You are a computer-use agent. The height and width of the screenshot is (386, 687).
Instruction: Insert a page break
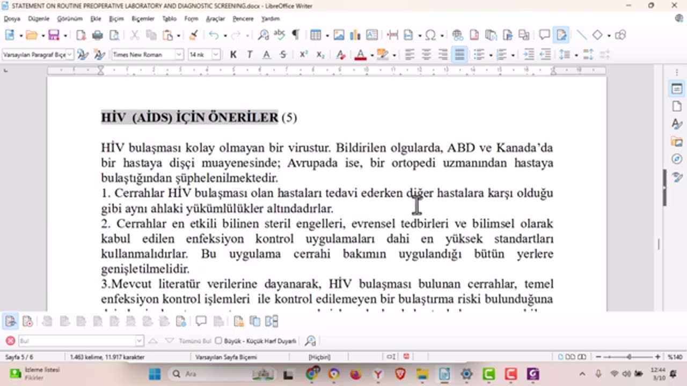(x=392, y=35)
